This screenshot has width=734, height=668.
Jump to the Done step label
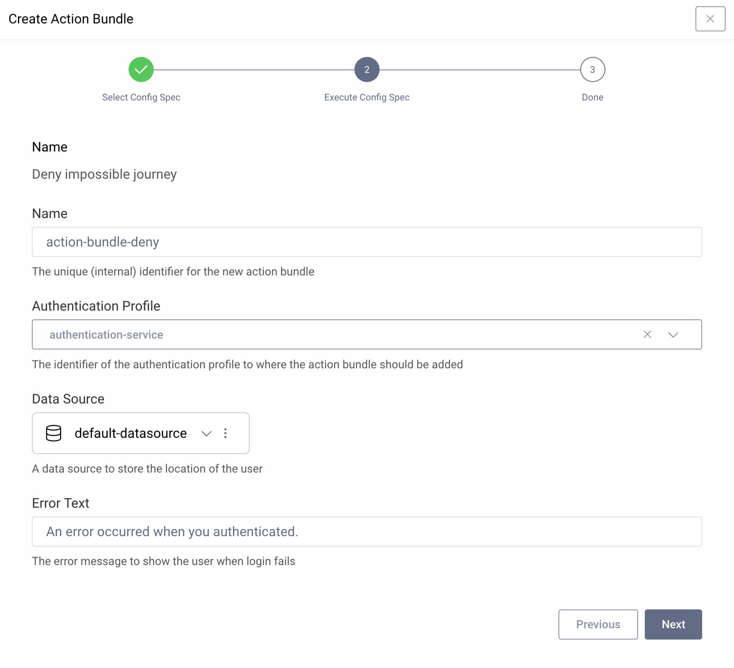point(592,97)
